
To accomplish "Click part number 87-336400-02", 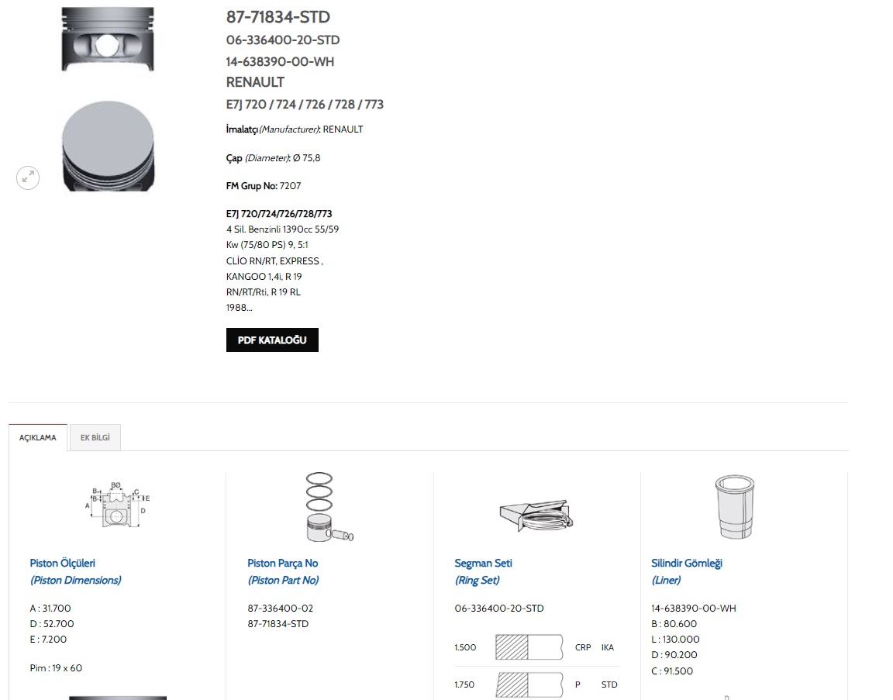I will (281, 609).
